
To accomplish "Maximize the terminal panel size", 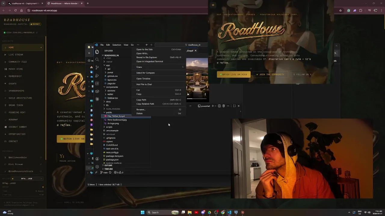I will (x=234, y=106).
